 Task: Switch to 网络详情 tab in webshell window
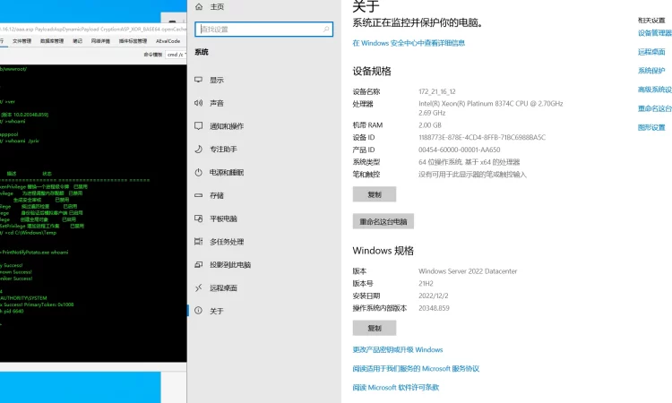pos(100,41)
